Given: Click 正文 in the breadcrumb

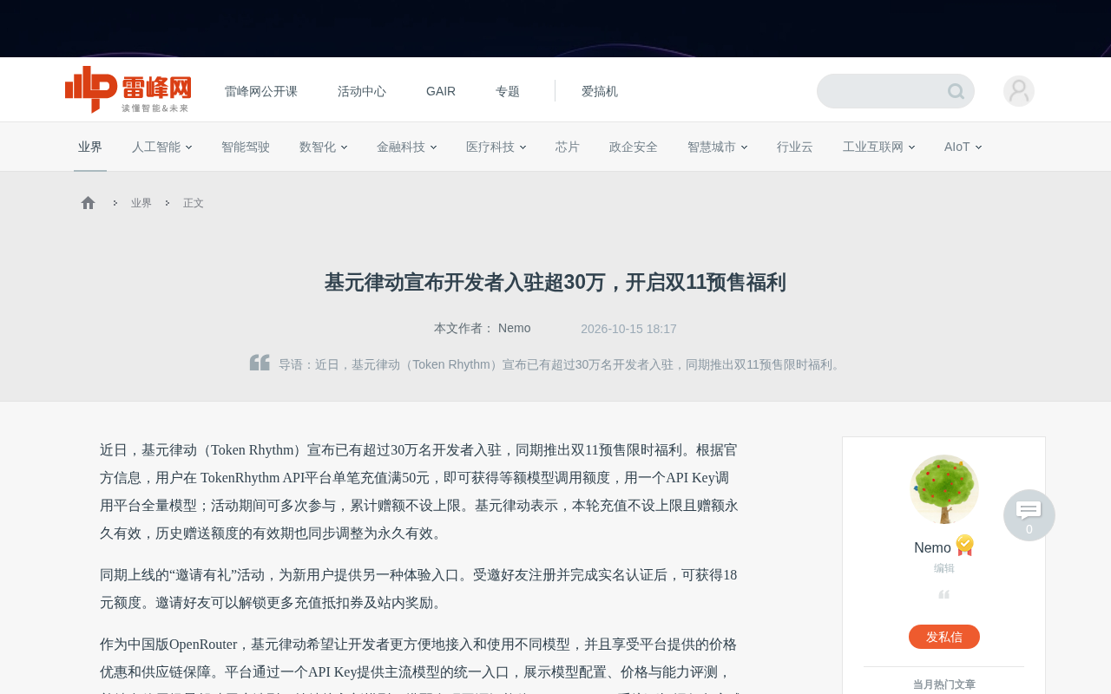Looking at the screenshot, I should (x=194, y=203).
